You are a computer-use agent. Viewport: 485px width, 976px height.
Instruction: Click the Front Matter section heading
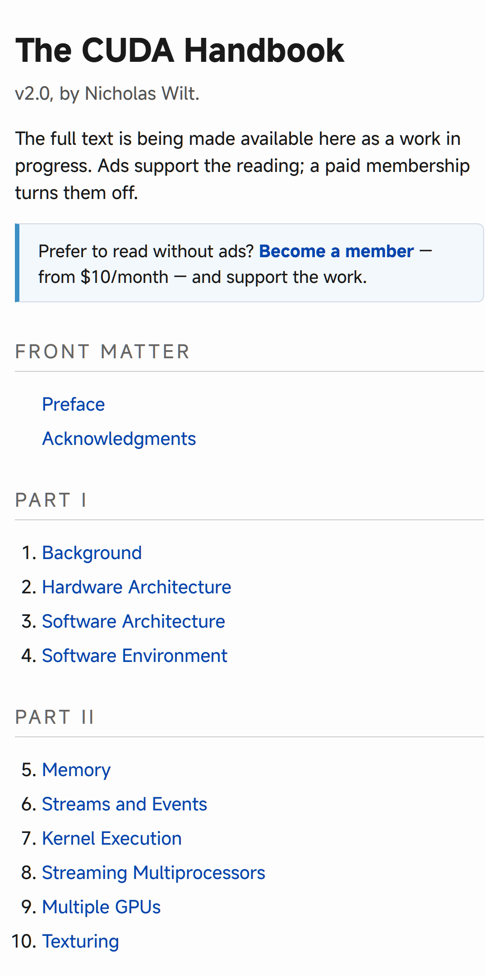(102, 352)
